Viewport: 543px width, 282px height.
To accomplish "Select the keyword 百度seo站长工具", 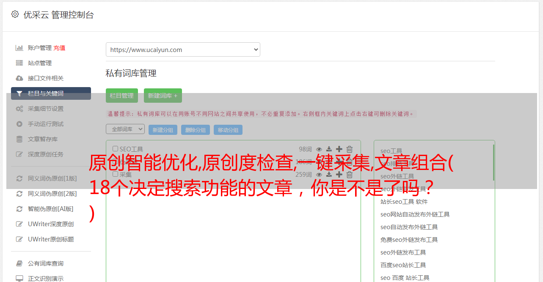I will [403, 265].
